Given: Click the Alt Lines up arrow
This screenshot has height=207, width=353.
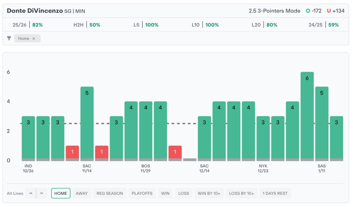Looking at the screenshot, I should [x=31, y=193].
